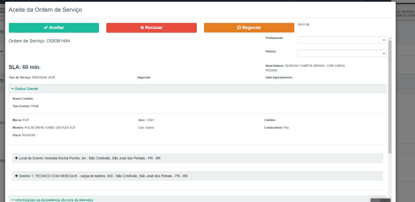Open the Viatura dropdown
The height and width of the screenshot is (202, 415).
click(x=342, y=53)
